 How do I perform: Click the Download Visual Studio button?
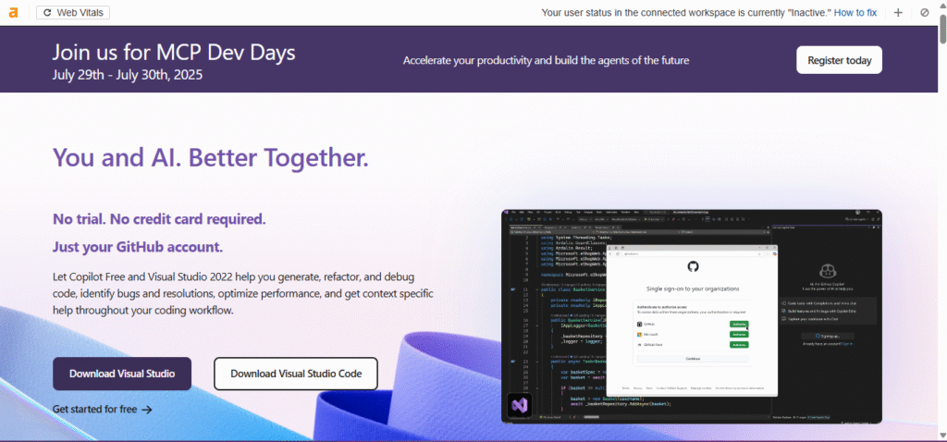point(122,374)
